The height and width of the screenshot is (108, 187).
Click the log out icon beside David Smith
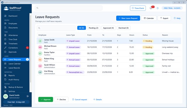(27, 96)
